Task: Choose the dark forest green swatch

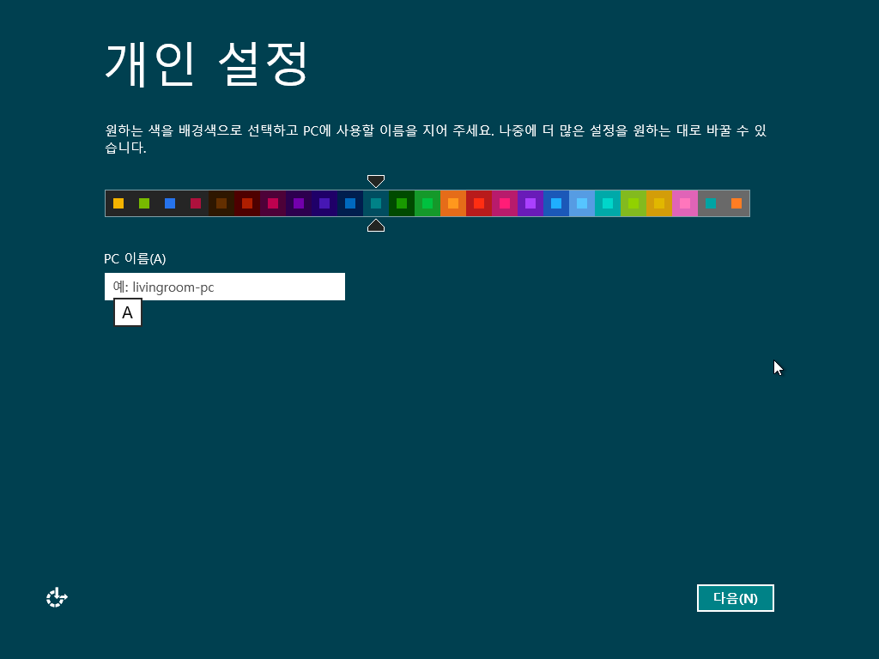Action: pyautogui.click(x=402, y=203)
